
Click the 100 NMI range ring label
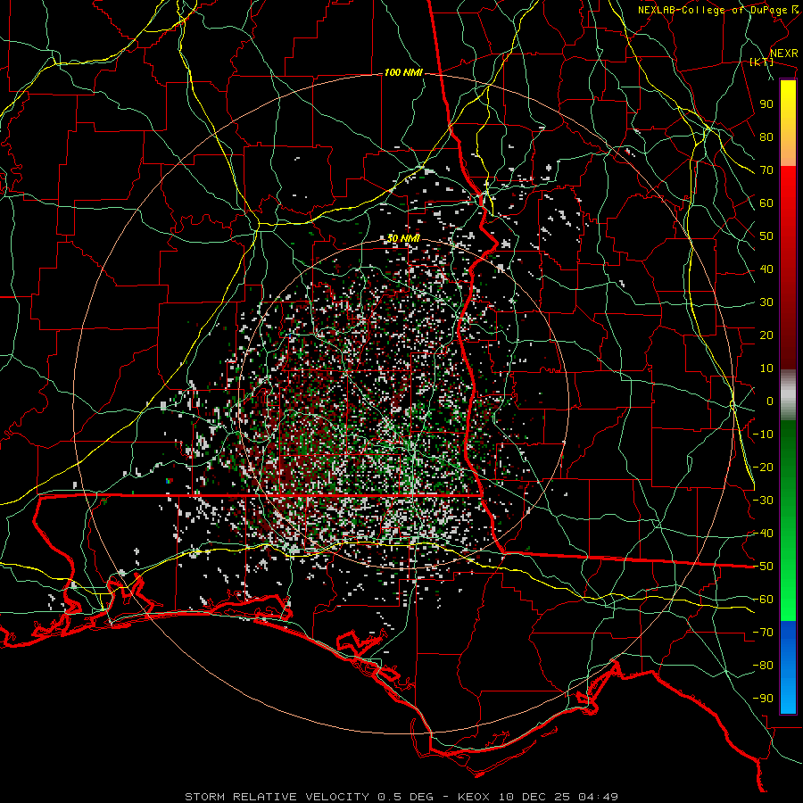[x=403, y=73]
